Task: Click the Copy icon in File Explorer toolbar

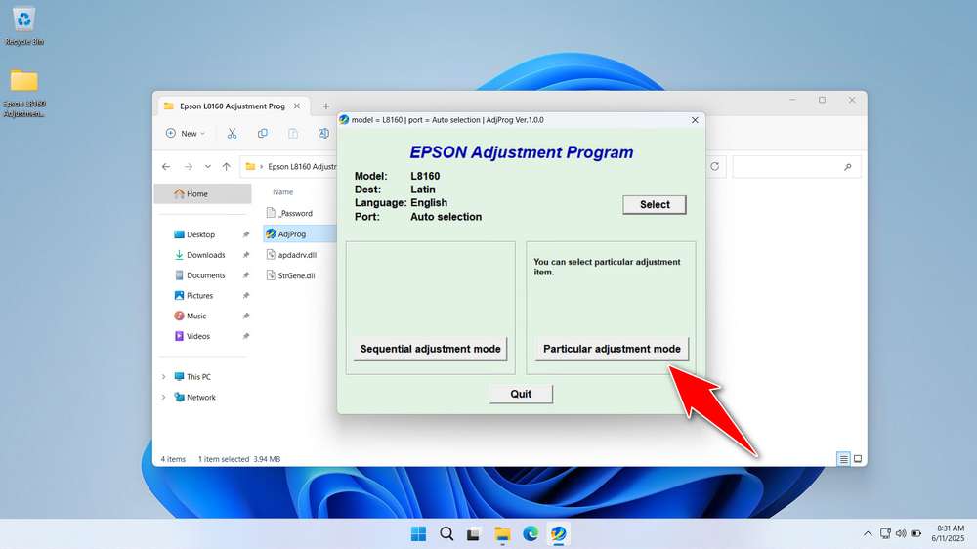Action: pyautogui.click(x=262, y=134)
